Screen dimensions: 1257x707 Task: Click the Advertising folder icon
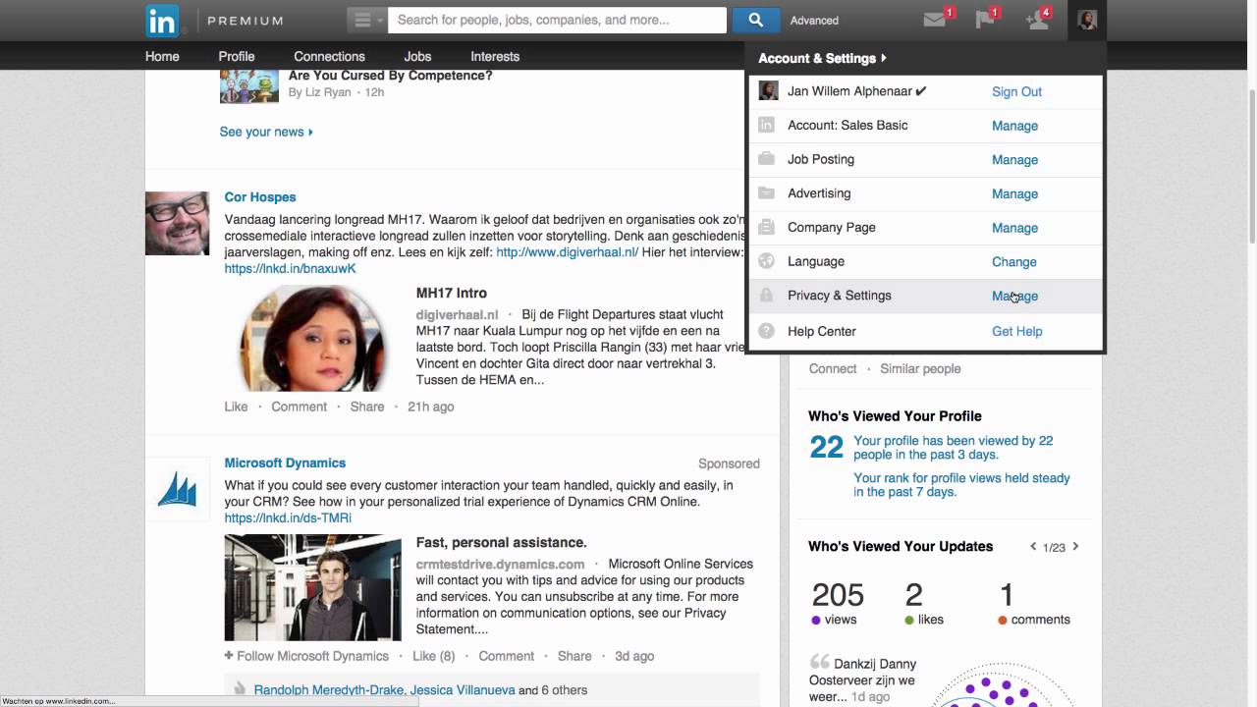click(767, 192)
